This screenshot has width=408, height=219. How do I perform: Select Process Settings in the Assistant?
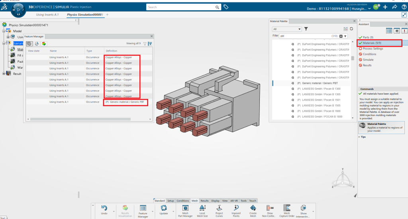pyautogui.click(x=373, y=49)
